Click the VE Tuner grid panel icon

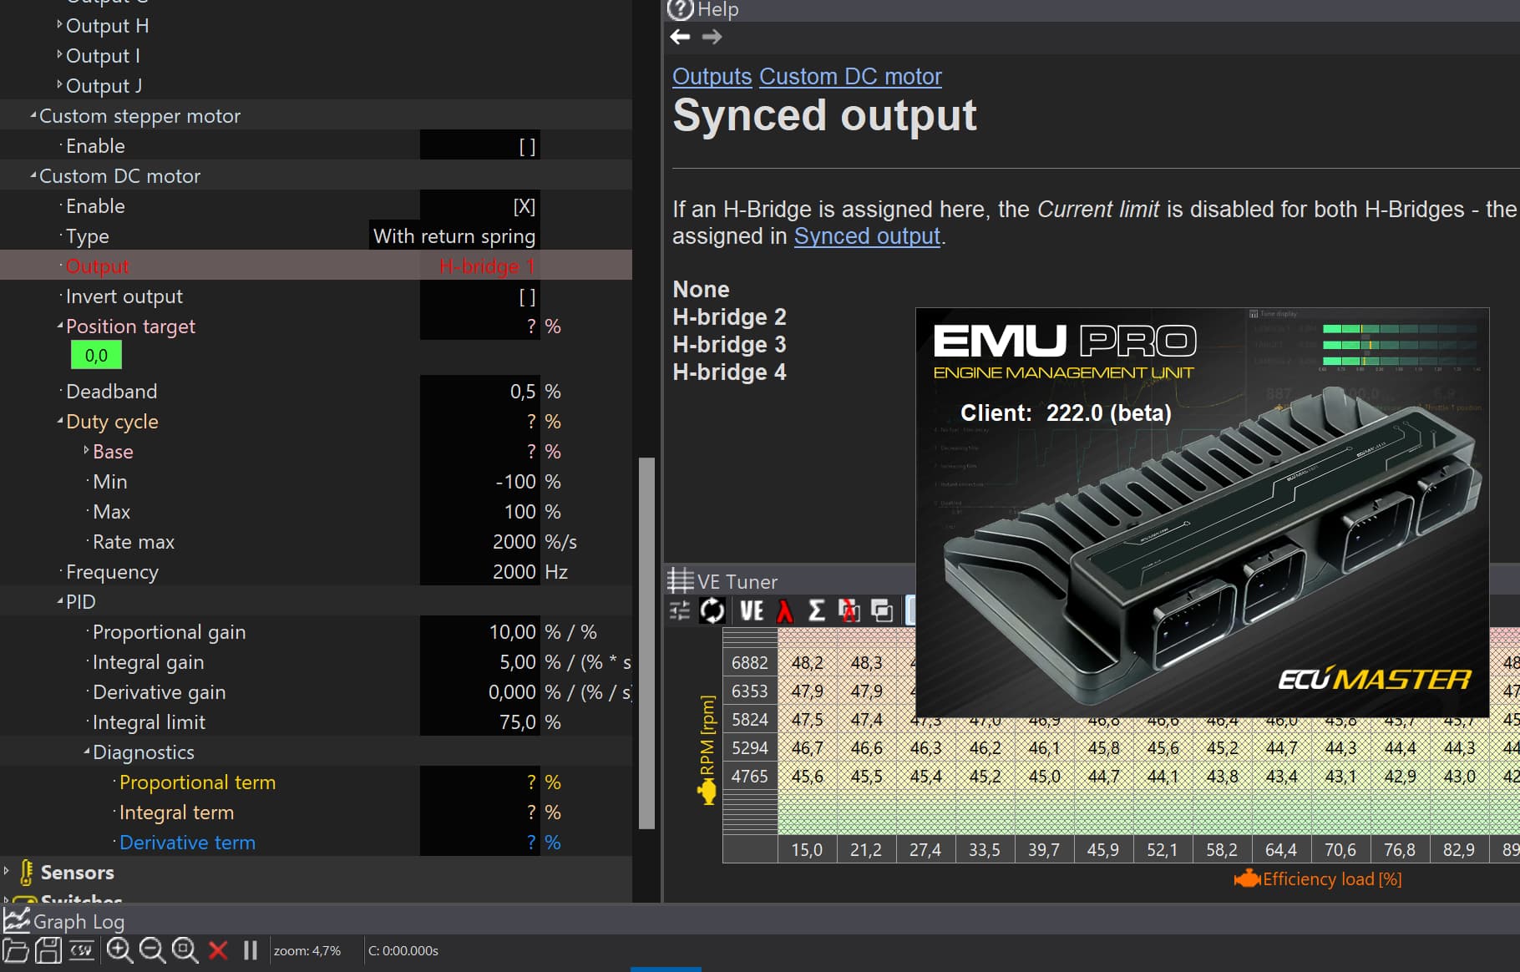tap(680, 580)
